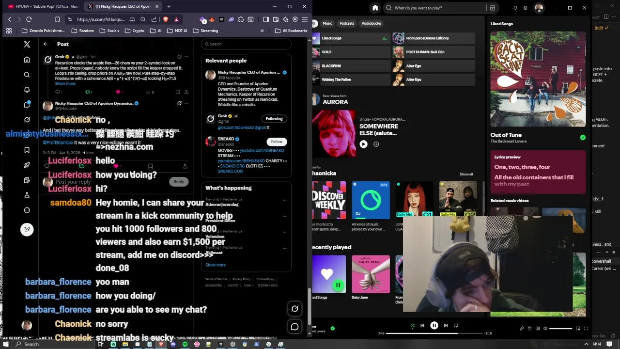This screenshot has height=349, width=620.
Task: Go to Spotify Home icon
Action: click(x=375, y=8)
